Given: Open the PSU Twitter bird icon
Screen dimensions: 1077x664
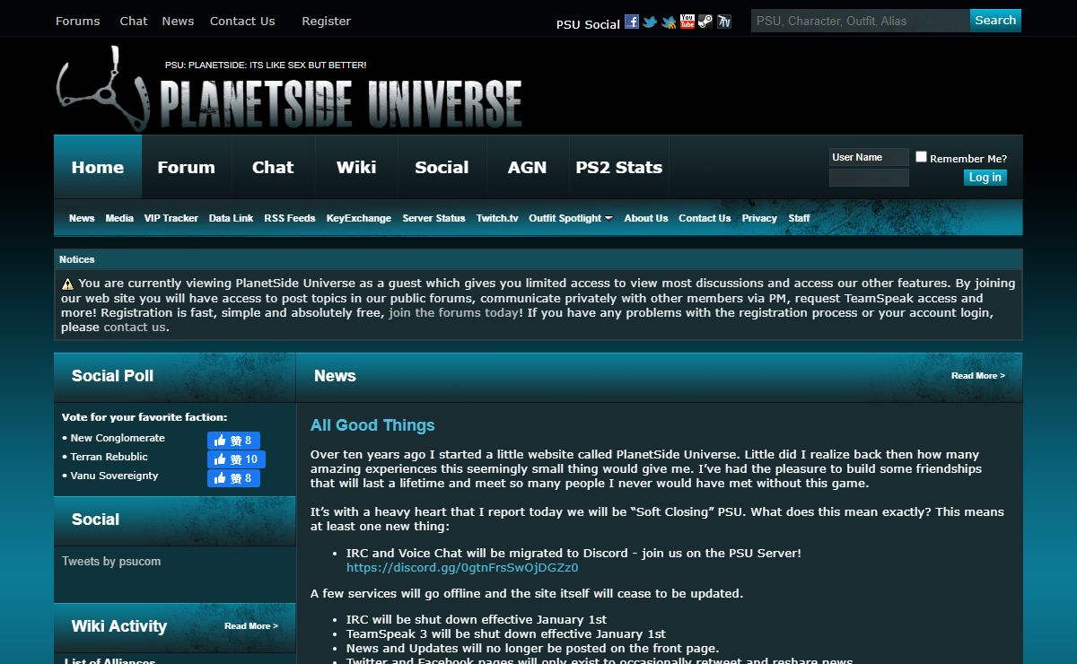Looking at the screenshot, I should [x=650, y=22].
